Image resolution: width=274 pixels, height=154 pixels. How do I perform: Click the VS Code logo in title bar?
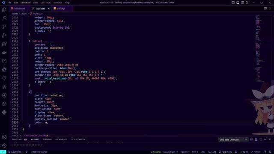click(x=3, y=3)
